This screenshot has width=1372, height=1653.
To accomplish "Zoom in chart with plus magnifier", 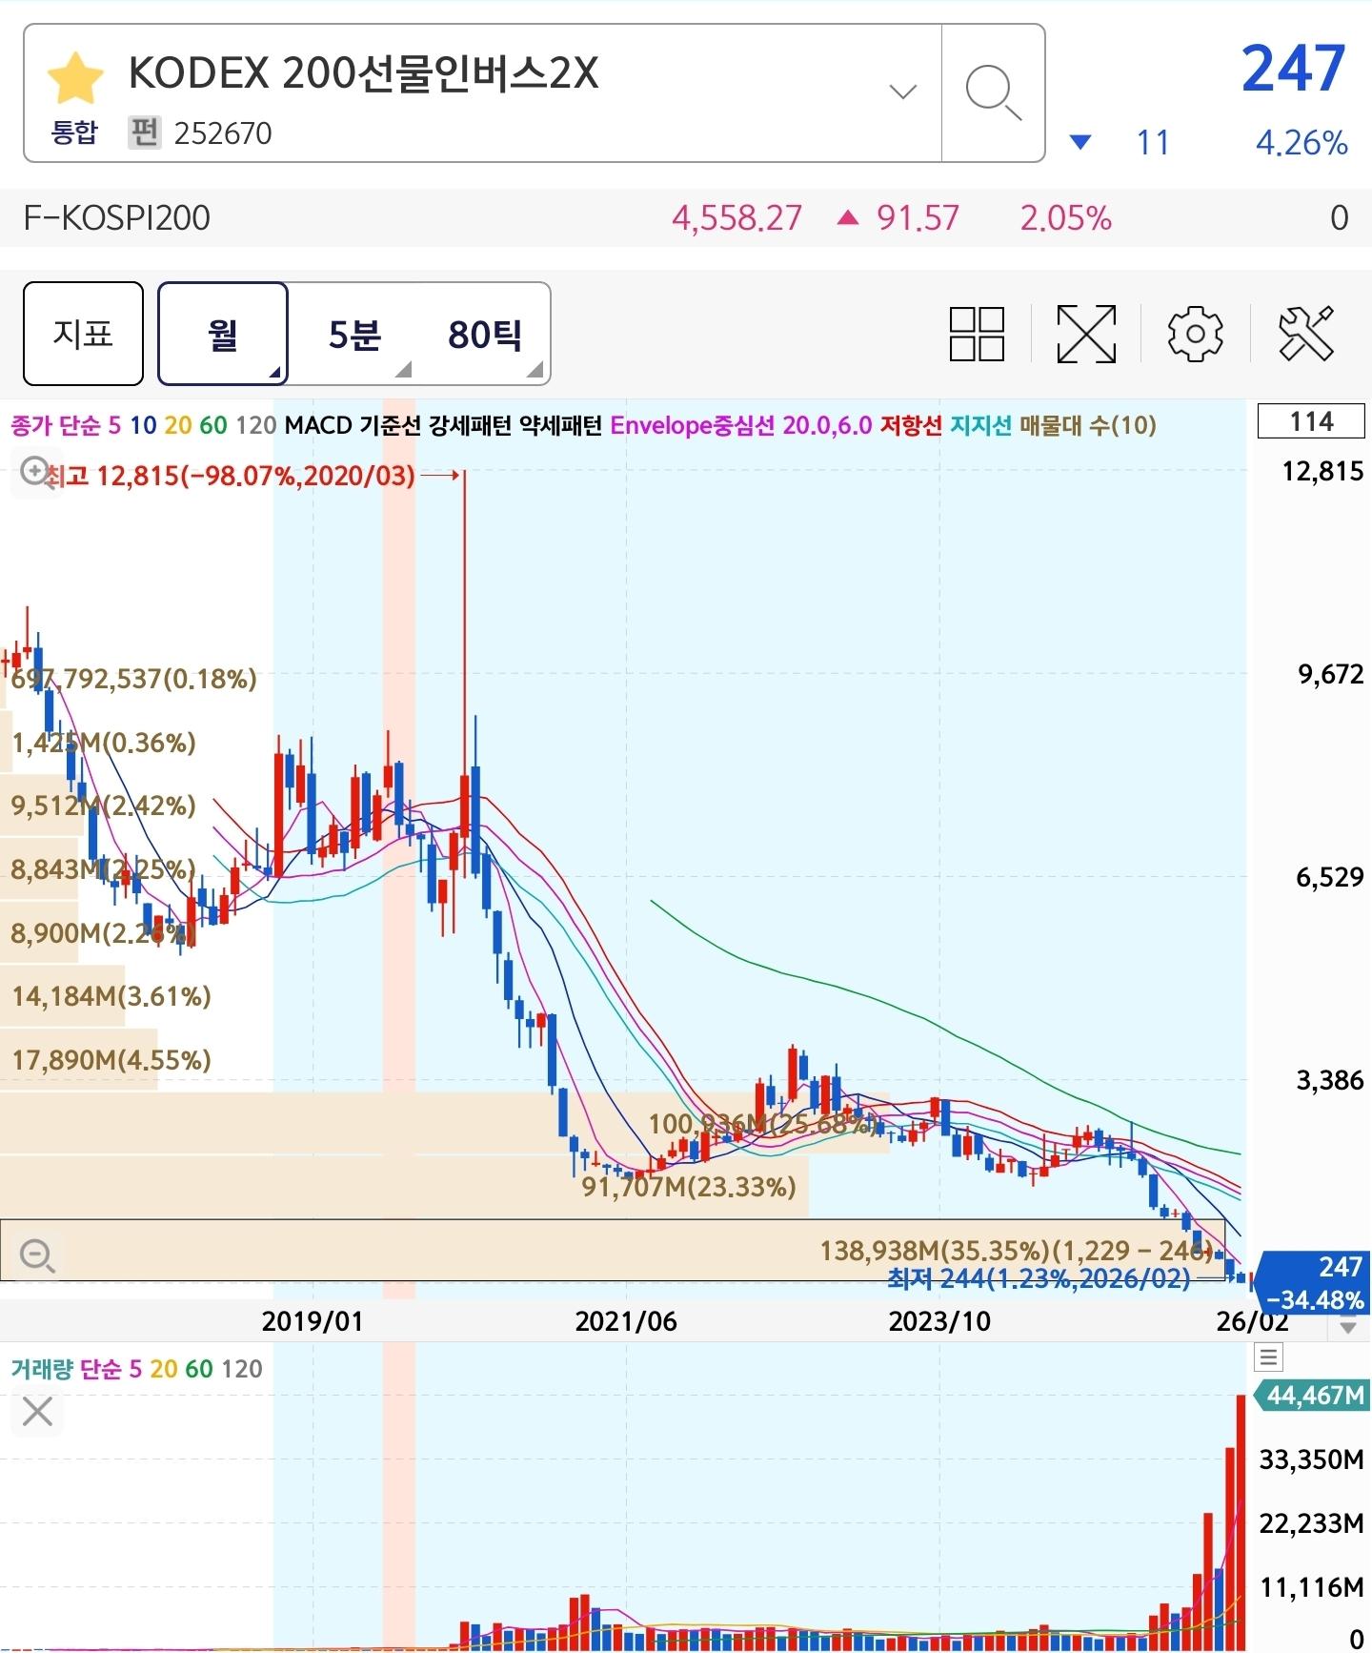I will [35, 471].
